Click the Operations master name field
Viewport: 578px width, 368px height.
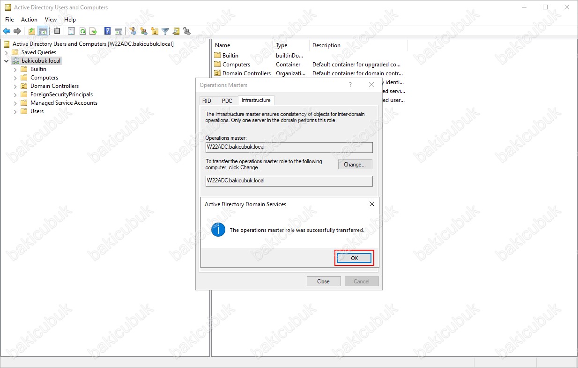tap(289, 147)
